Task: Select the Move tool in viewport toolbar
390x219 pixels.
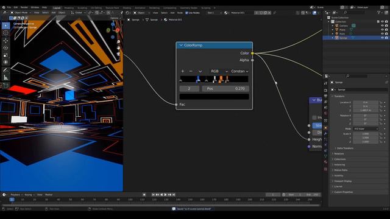Action: click(x=5, y=41)
